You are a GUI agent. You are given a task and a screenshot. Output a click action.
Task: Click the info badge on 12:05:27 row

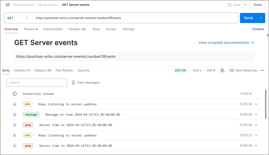(x=28, y=135)
